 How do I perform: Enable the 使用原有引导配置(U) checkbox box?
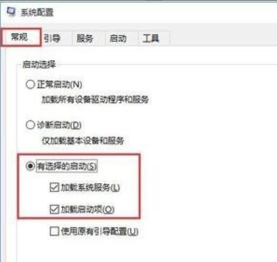tap(54, 231)
